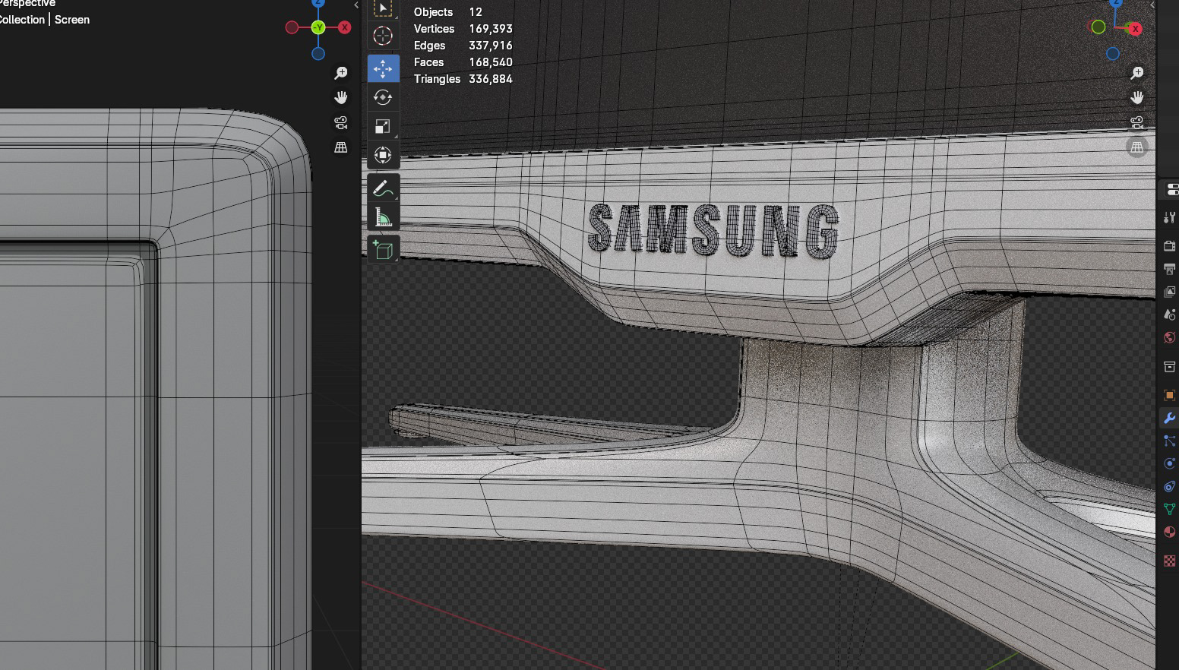Click green Y circle on right gizmo
Image resolution: width=1179 pixels, height=670 pixels.
tap(1098, 27)
